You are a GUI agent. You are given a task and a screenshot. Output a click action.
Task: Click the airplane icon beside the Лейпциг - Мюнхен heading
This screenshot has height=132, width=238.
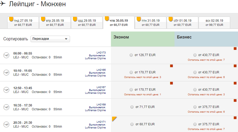[x=3, y=4]
